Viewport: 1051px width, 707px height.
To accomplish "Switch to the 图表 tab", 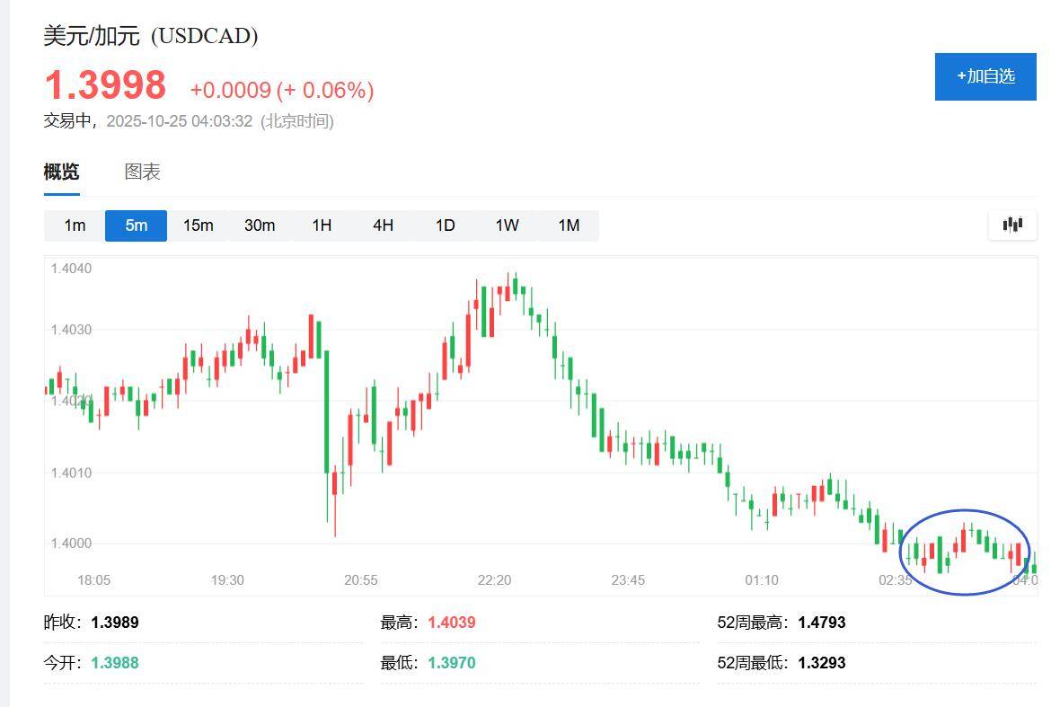I will pos(142,172).
